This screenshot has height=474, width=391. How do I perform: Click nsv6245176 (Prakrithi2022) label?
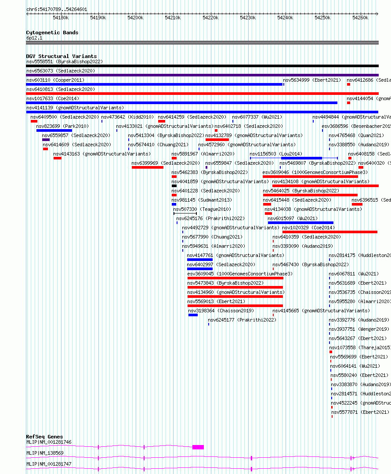[210, 218]
